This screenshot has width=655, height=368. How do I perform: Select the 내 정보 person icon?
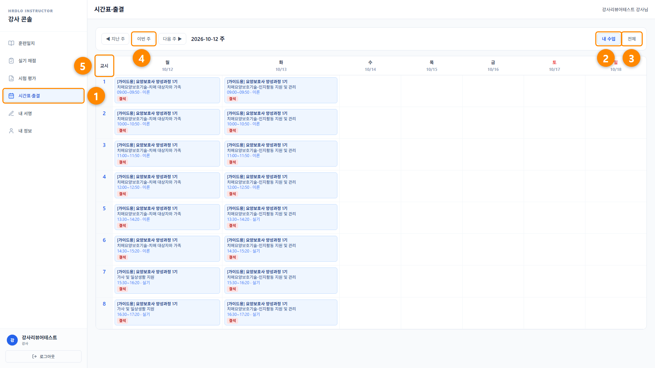(11, 131)
